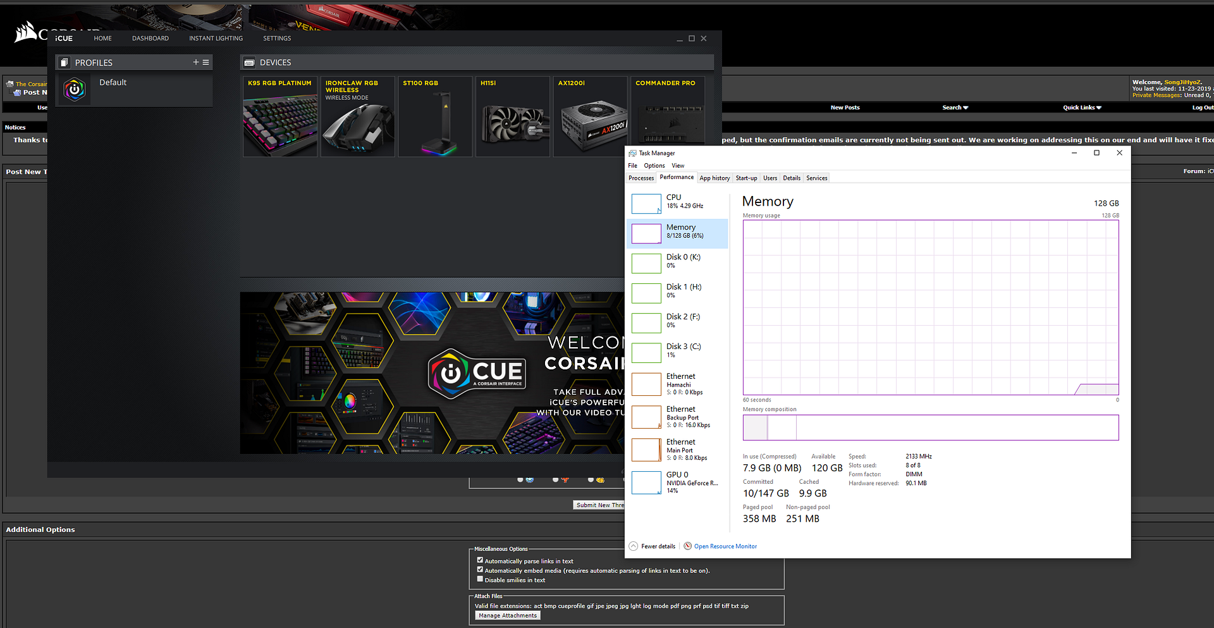Select the CPU performance graph item

click(x=677, y=204)
